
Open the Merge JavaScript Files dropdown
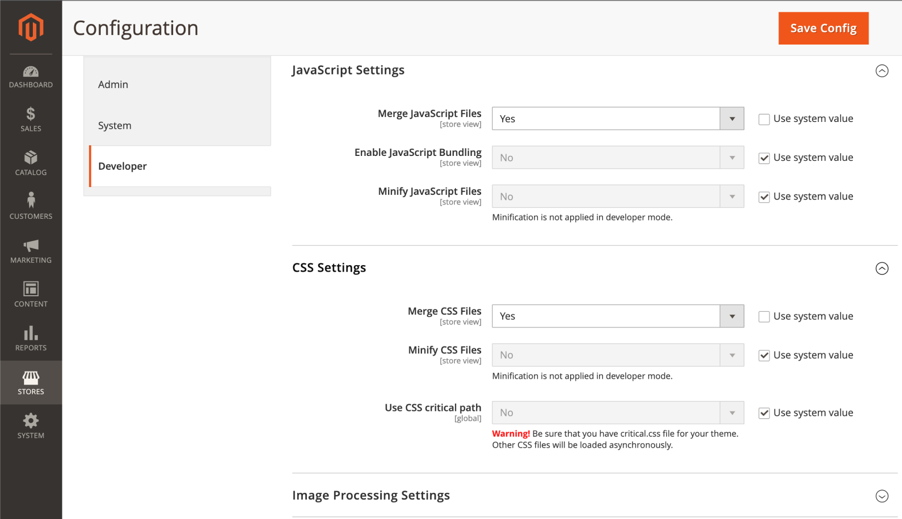click(617, 119)
